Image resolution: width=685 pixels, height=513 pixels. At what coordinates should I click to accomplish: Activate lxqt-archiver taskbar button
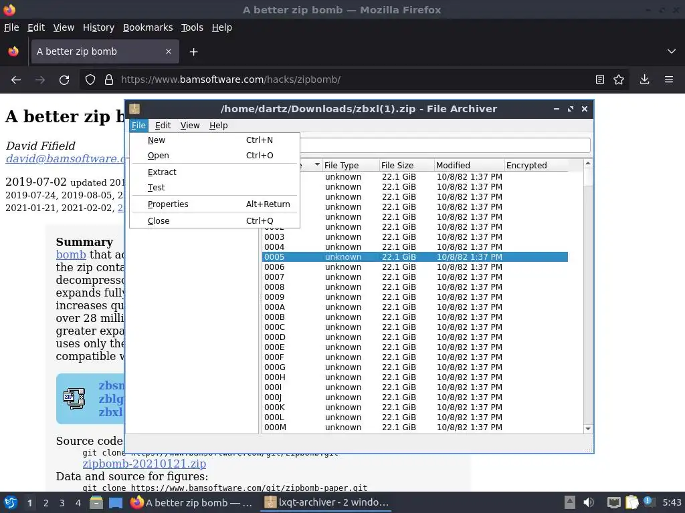tap(326, 502)
